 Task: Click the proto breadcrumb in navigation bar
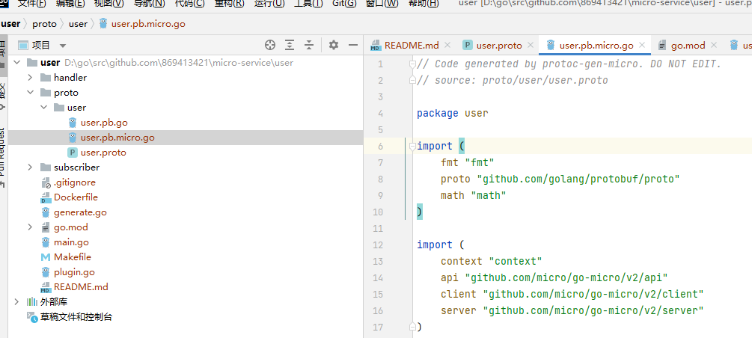click(45, 24)
